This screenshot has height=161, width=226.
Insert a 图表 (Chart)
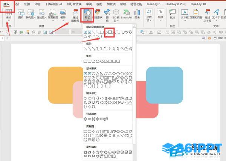point(137,14)
